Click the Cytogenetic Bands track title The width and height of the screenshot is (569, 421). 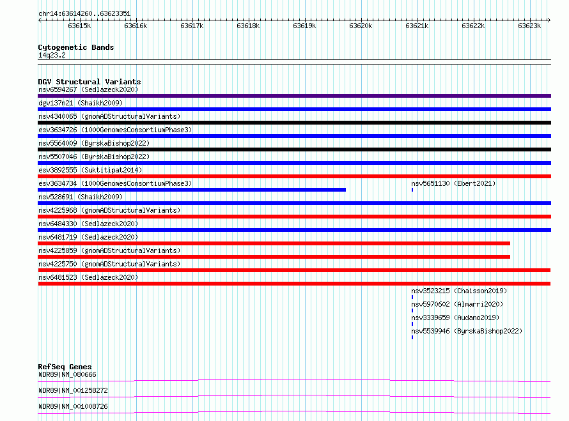pos(76,47)
